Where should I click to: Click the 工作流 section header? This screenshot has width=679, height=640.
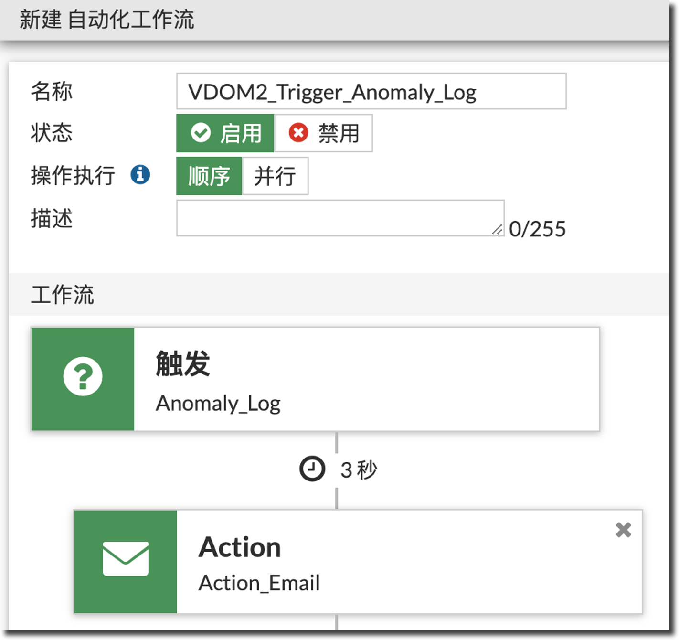point(63,294)
